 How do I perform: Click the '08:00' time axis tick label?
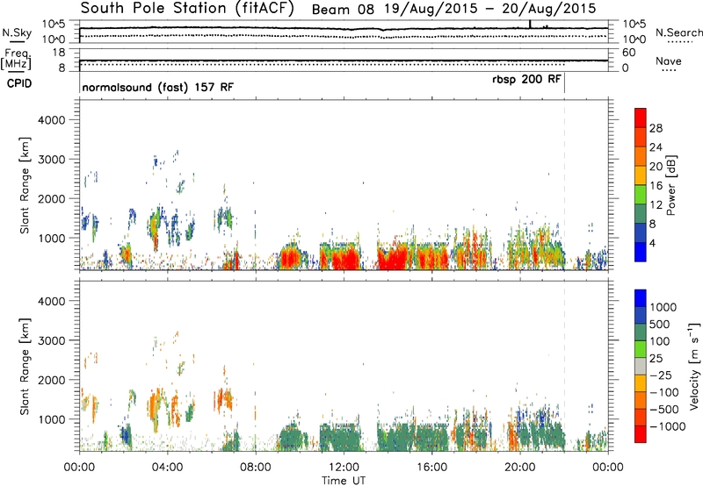(x=256, y=468)
